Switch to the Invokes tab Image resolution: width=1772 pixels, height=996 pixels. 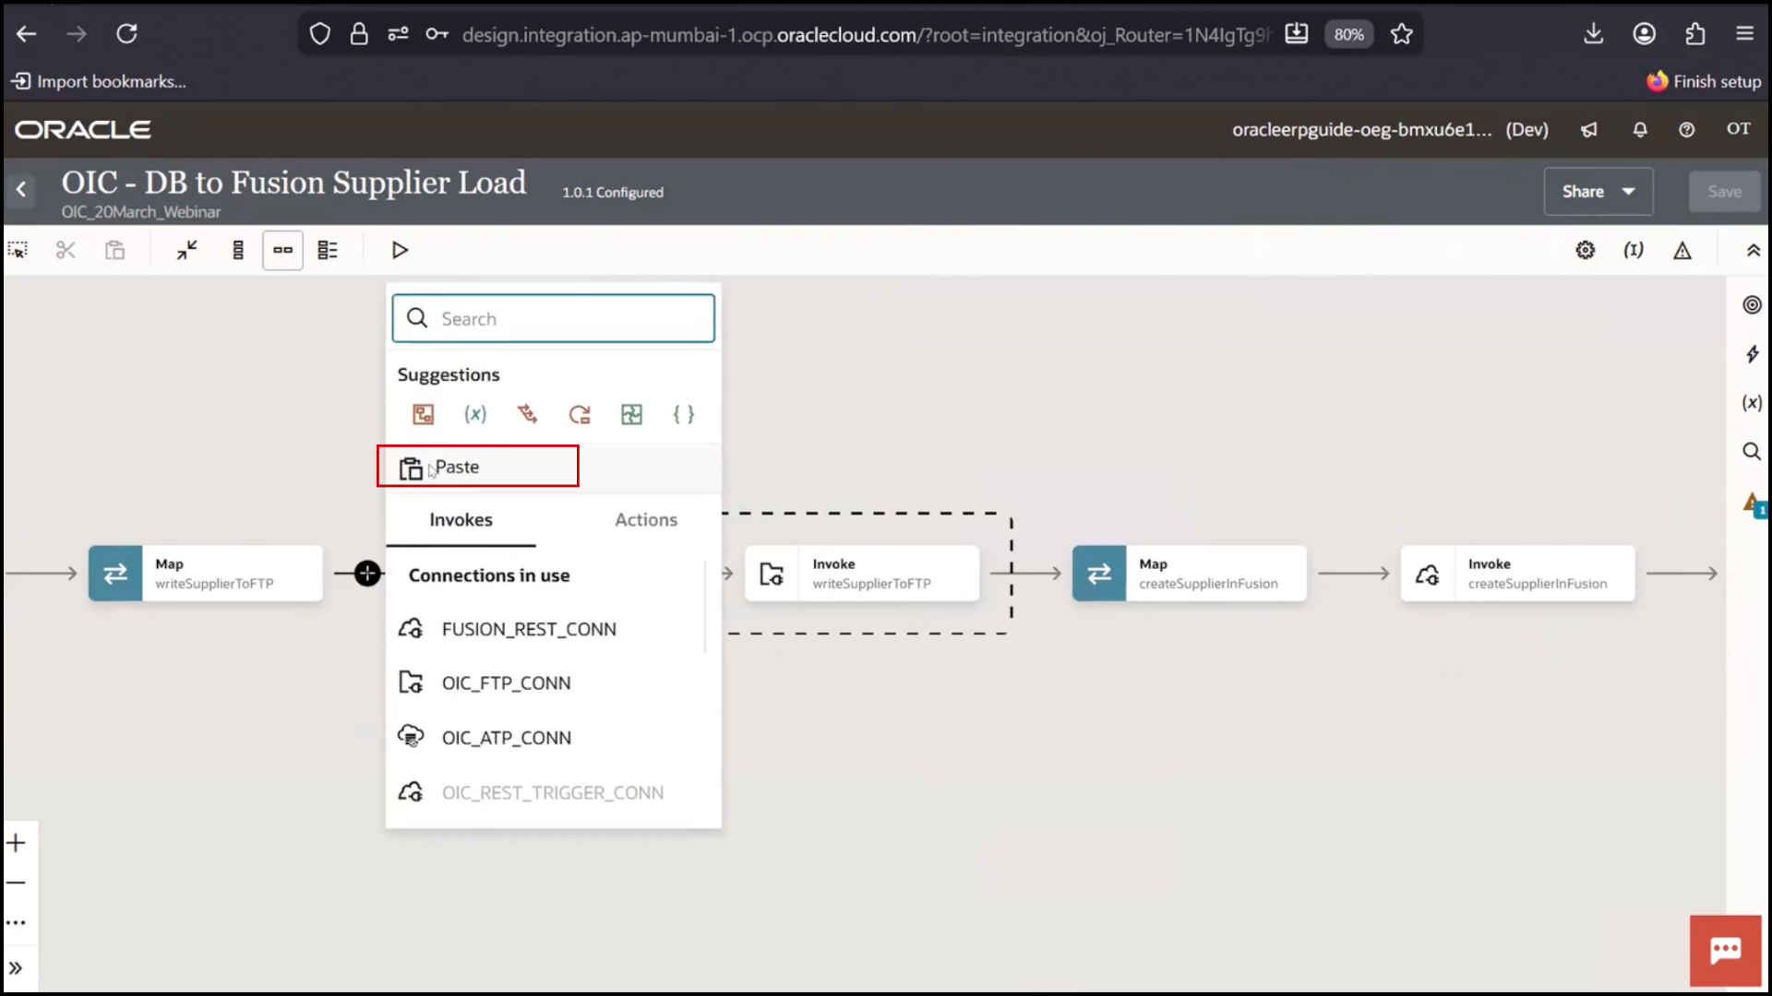coord(461,519)
